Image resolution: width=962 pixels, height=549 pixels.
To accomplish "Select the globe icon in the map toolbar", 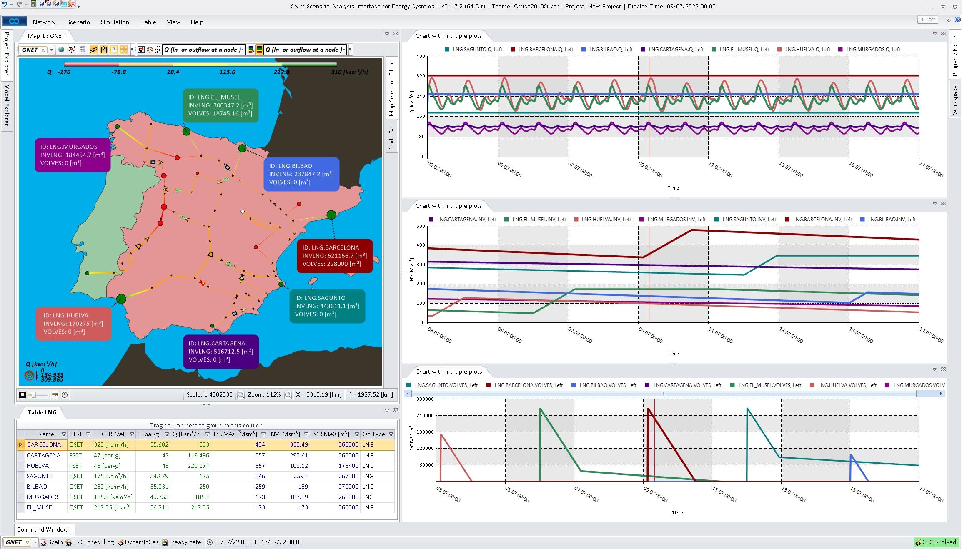I will [x=61, y=50].
